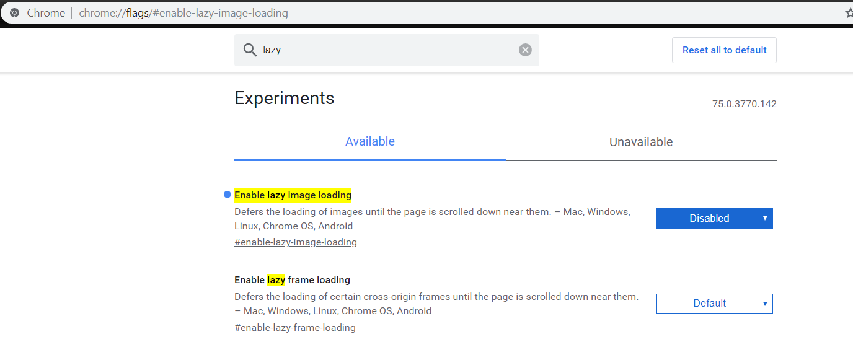Screen dimensions: 853x347
Task: Click the Experiments page heading
Action: coord(284,99)
